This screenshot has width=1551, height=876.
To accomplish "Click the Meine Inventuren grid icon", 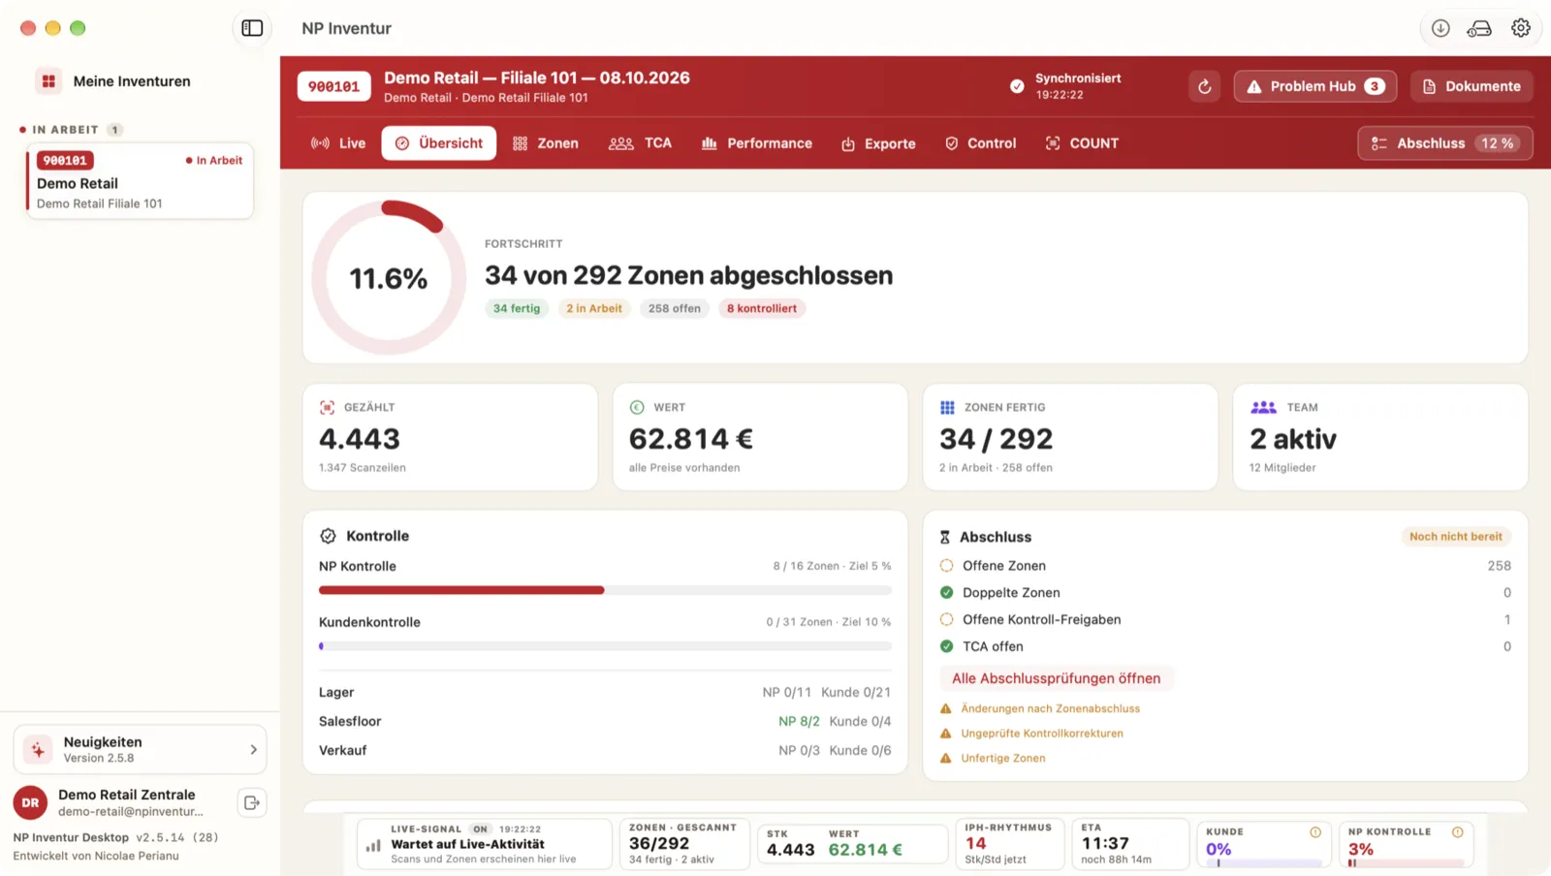I will pos(48,81).
